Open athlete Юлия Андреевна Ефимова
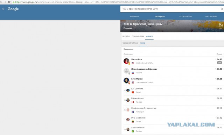Screen dimensions: 224x135 [144, 69]
